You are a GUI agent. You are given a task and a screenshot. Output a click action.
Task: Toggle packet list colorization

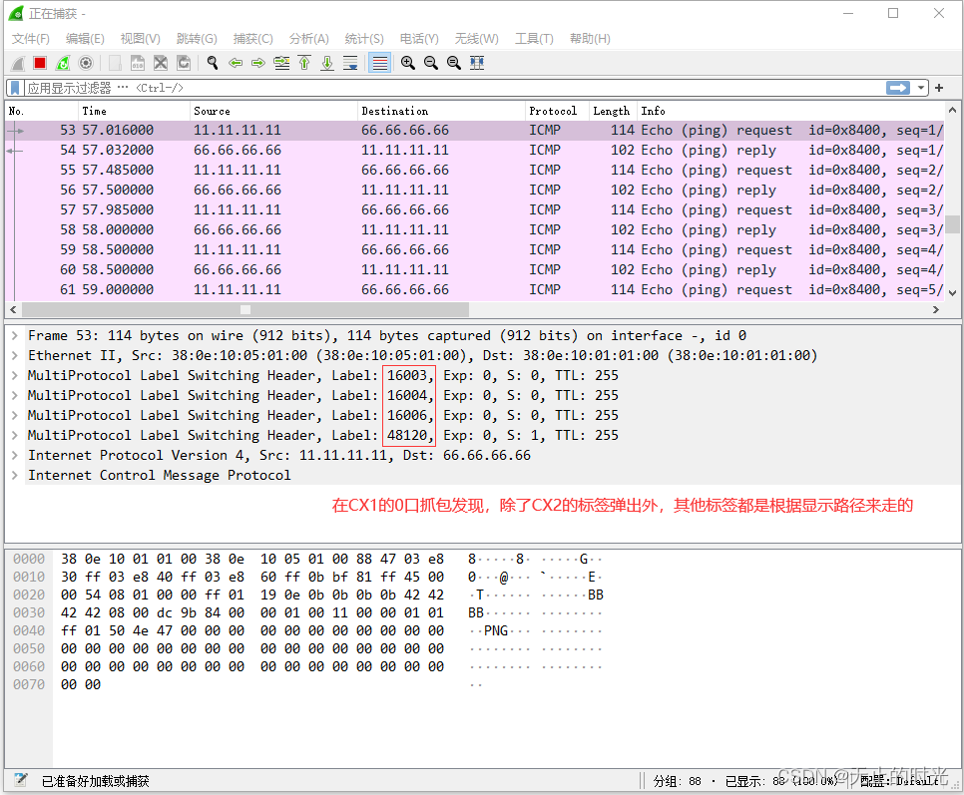click(x=379, y=62)
